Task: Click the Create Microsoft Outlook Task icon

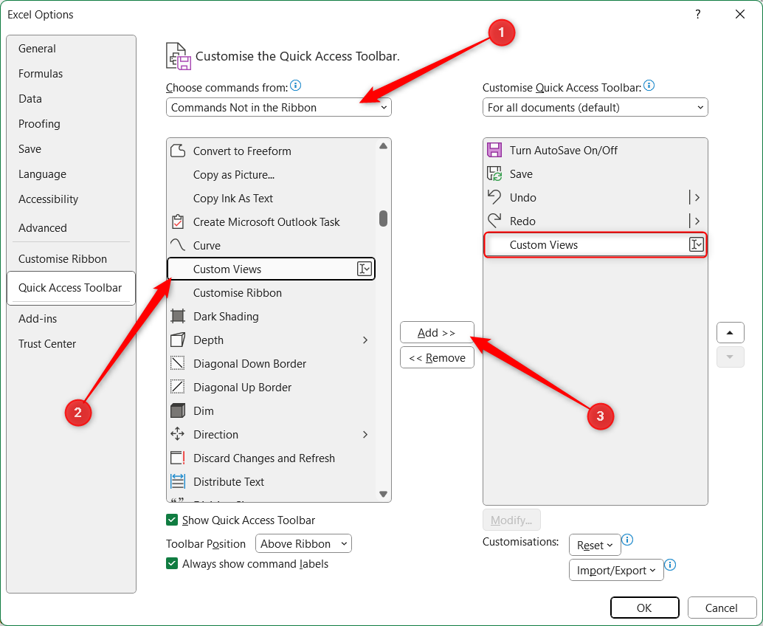Action: (178, 222)
